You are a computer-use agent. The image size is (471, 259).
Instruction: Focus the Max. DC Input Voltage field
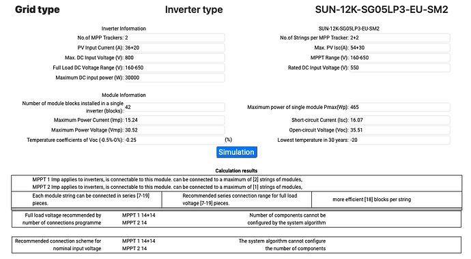point(175,57)
